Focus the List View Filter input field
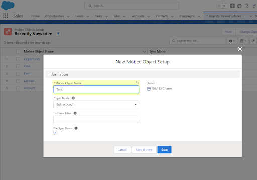 click(x=96, y=119)
